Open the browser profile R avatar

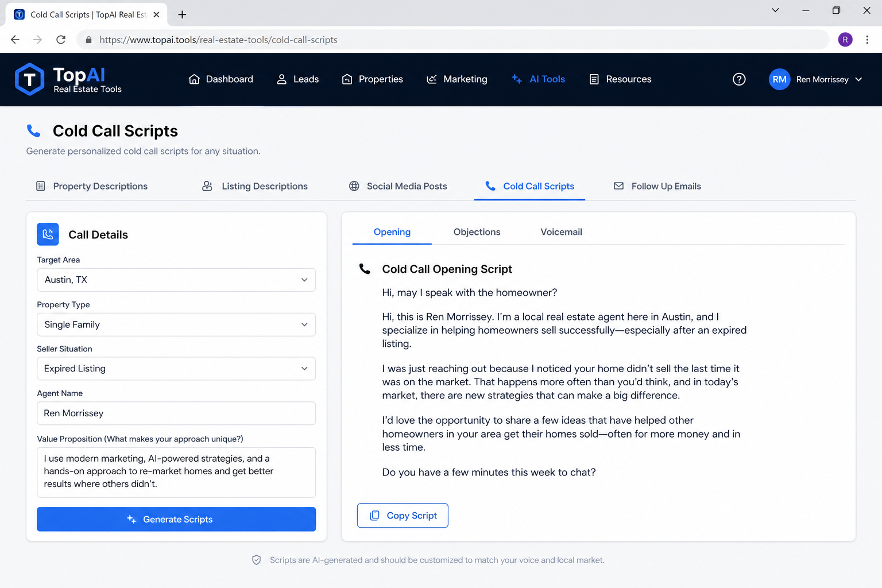(x=845, y=40)
